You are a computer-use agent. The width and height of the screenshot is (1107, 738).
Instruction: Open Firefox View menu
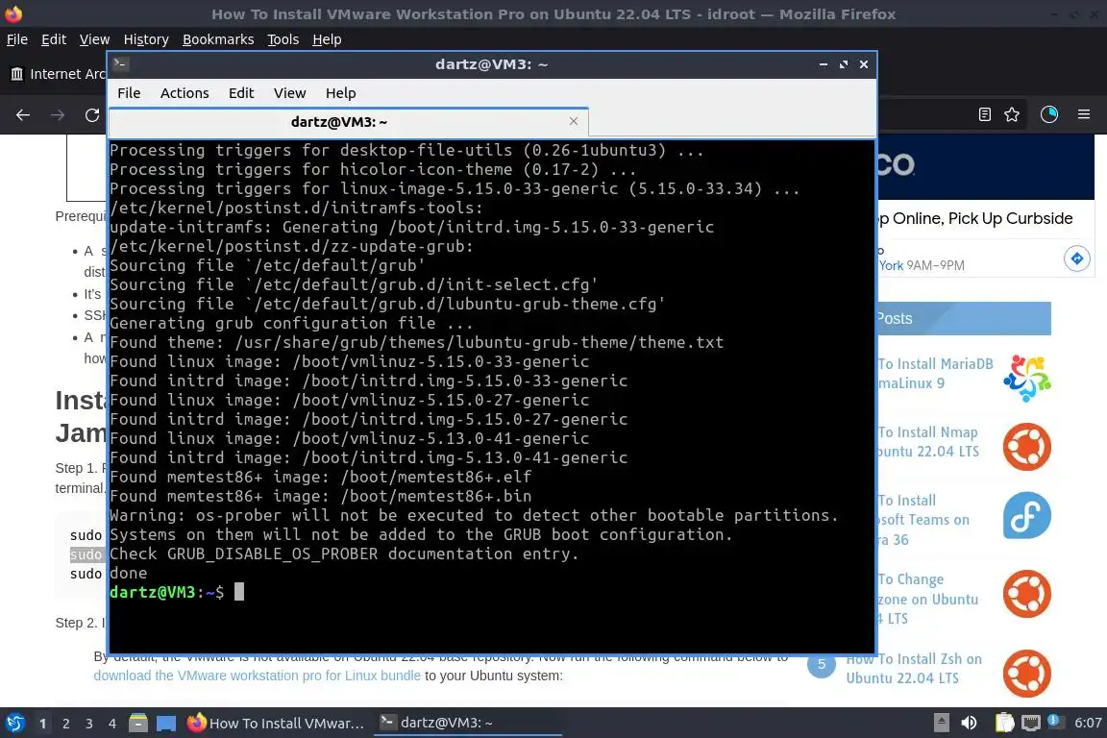pos(94,39)
